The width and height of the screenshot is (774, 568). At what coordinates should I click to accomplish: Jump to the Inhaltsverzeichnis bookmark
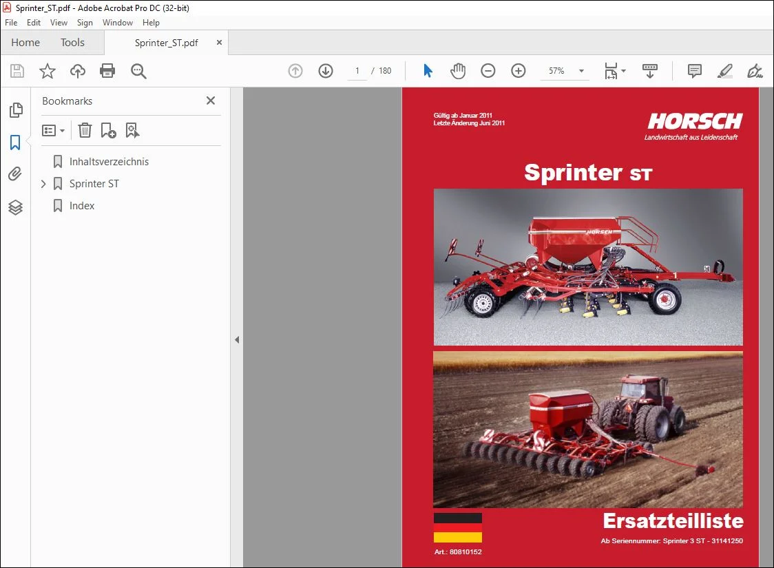pyautogui.click(x=109, y=162)
